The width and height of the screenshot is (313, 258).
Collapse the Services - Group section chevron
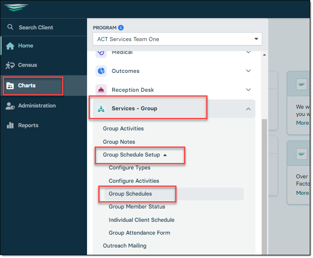point(248,109)
